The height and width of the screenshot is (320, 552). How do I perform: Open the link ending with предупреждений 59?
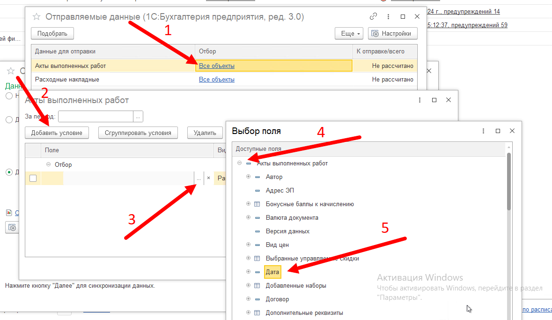(x=468, y=25)
